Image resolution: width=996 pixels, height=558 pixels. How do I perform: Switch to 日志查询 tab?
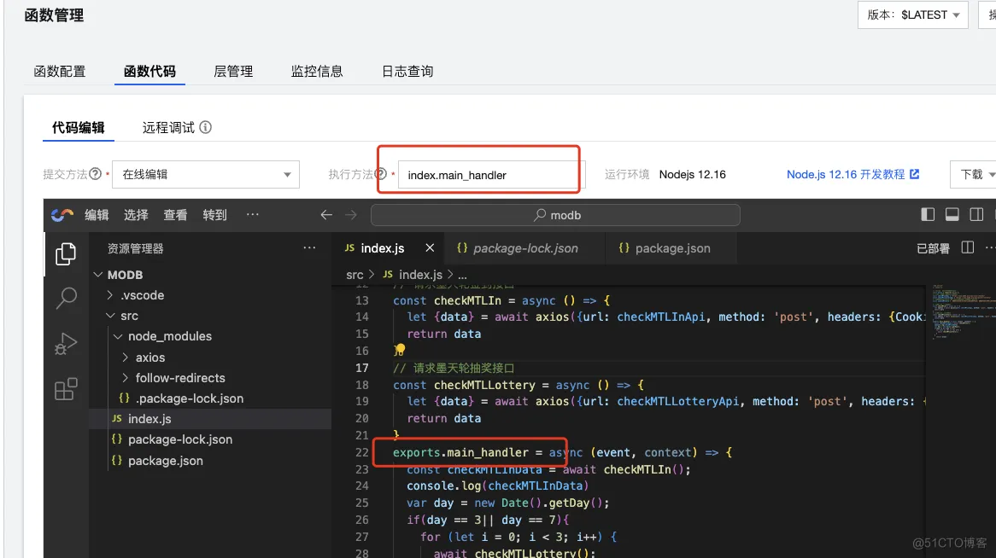[x=407, y=71]
